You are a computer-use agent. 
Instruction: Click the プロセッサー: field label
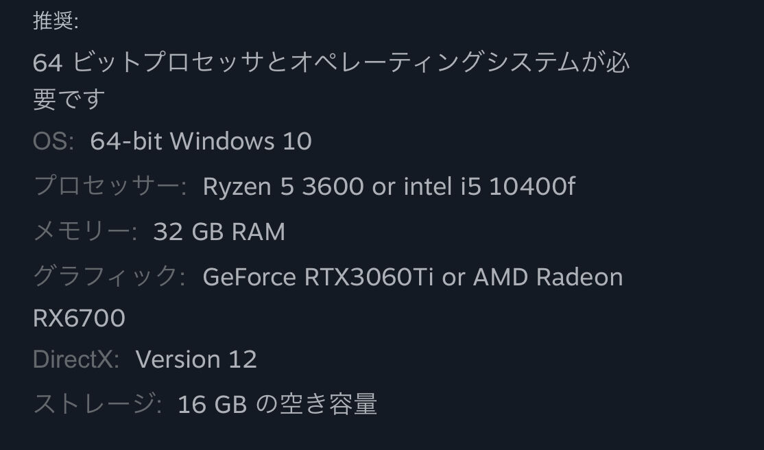click(x=110, y=187)
